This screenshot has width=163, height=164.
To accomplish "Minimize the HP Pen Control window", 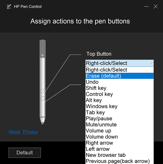I will tap(146, 7).
